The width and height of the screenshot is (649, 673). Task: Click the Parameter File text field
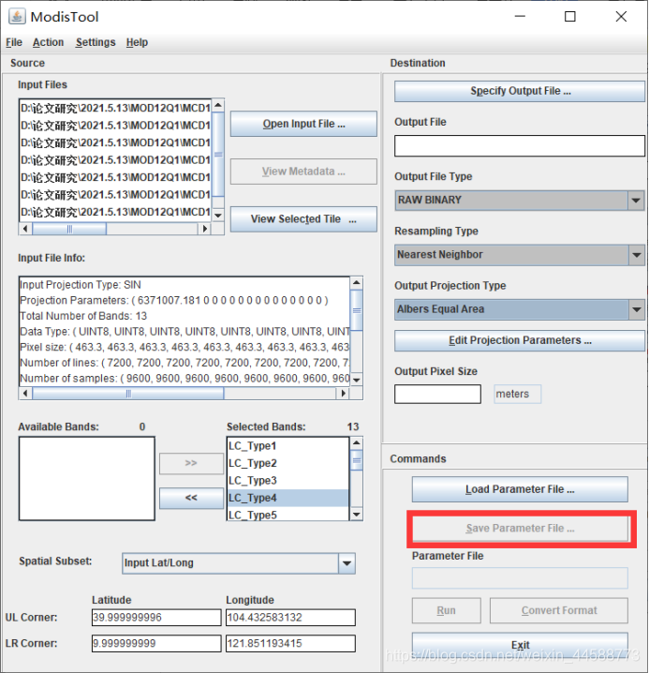point(520,578)
